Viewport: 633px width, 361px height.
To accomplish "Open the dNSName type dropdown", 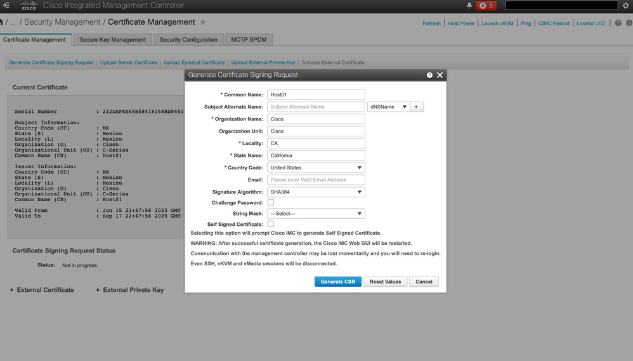I will pos(388,107).
